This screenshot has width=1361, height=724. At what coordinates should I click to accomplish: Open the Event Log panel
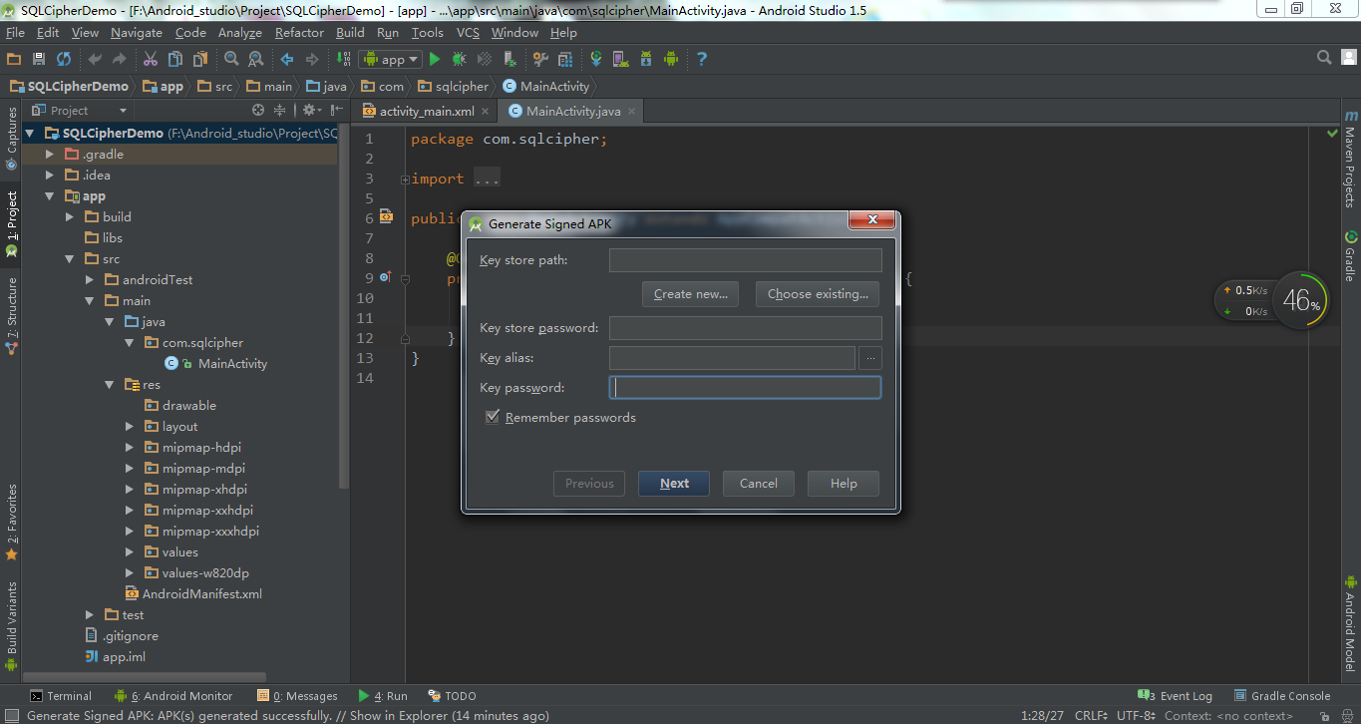pyautogui.click(x=1176, y=696)
